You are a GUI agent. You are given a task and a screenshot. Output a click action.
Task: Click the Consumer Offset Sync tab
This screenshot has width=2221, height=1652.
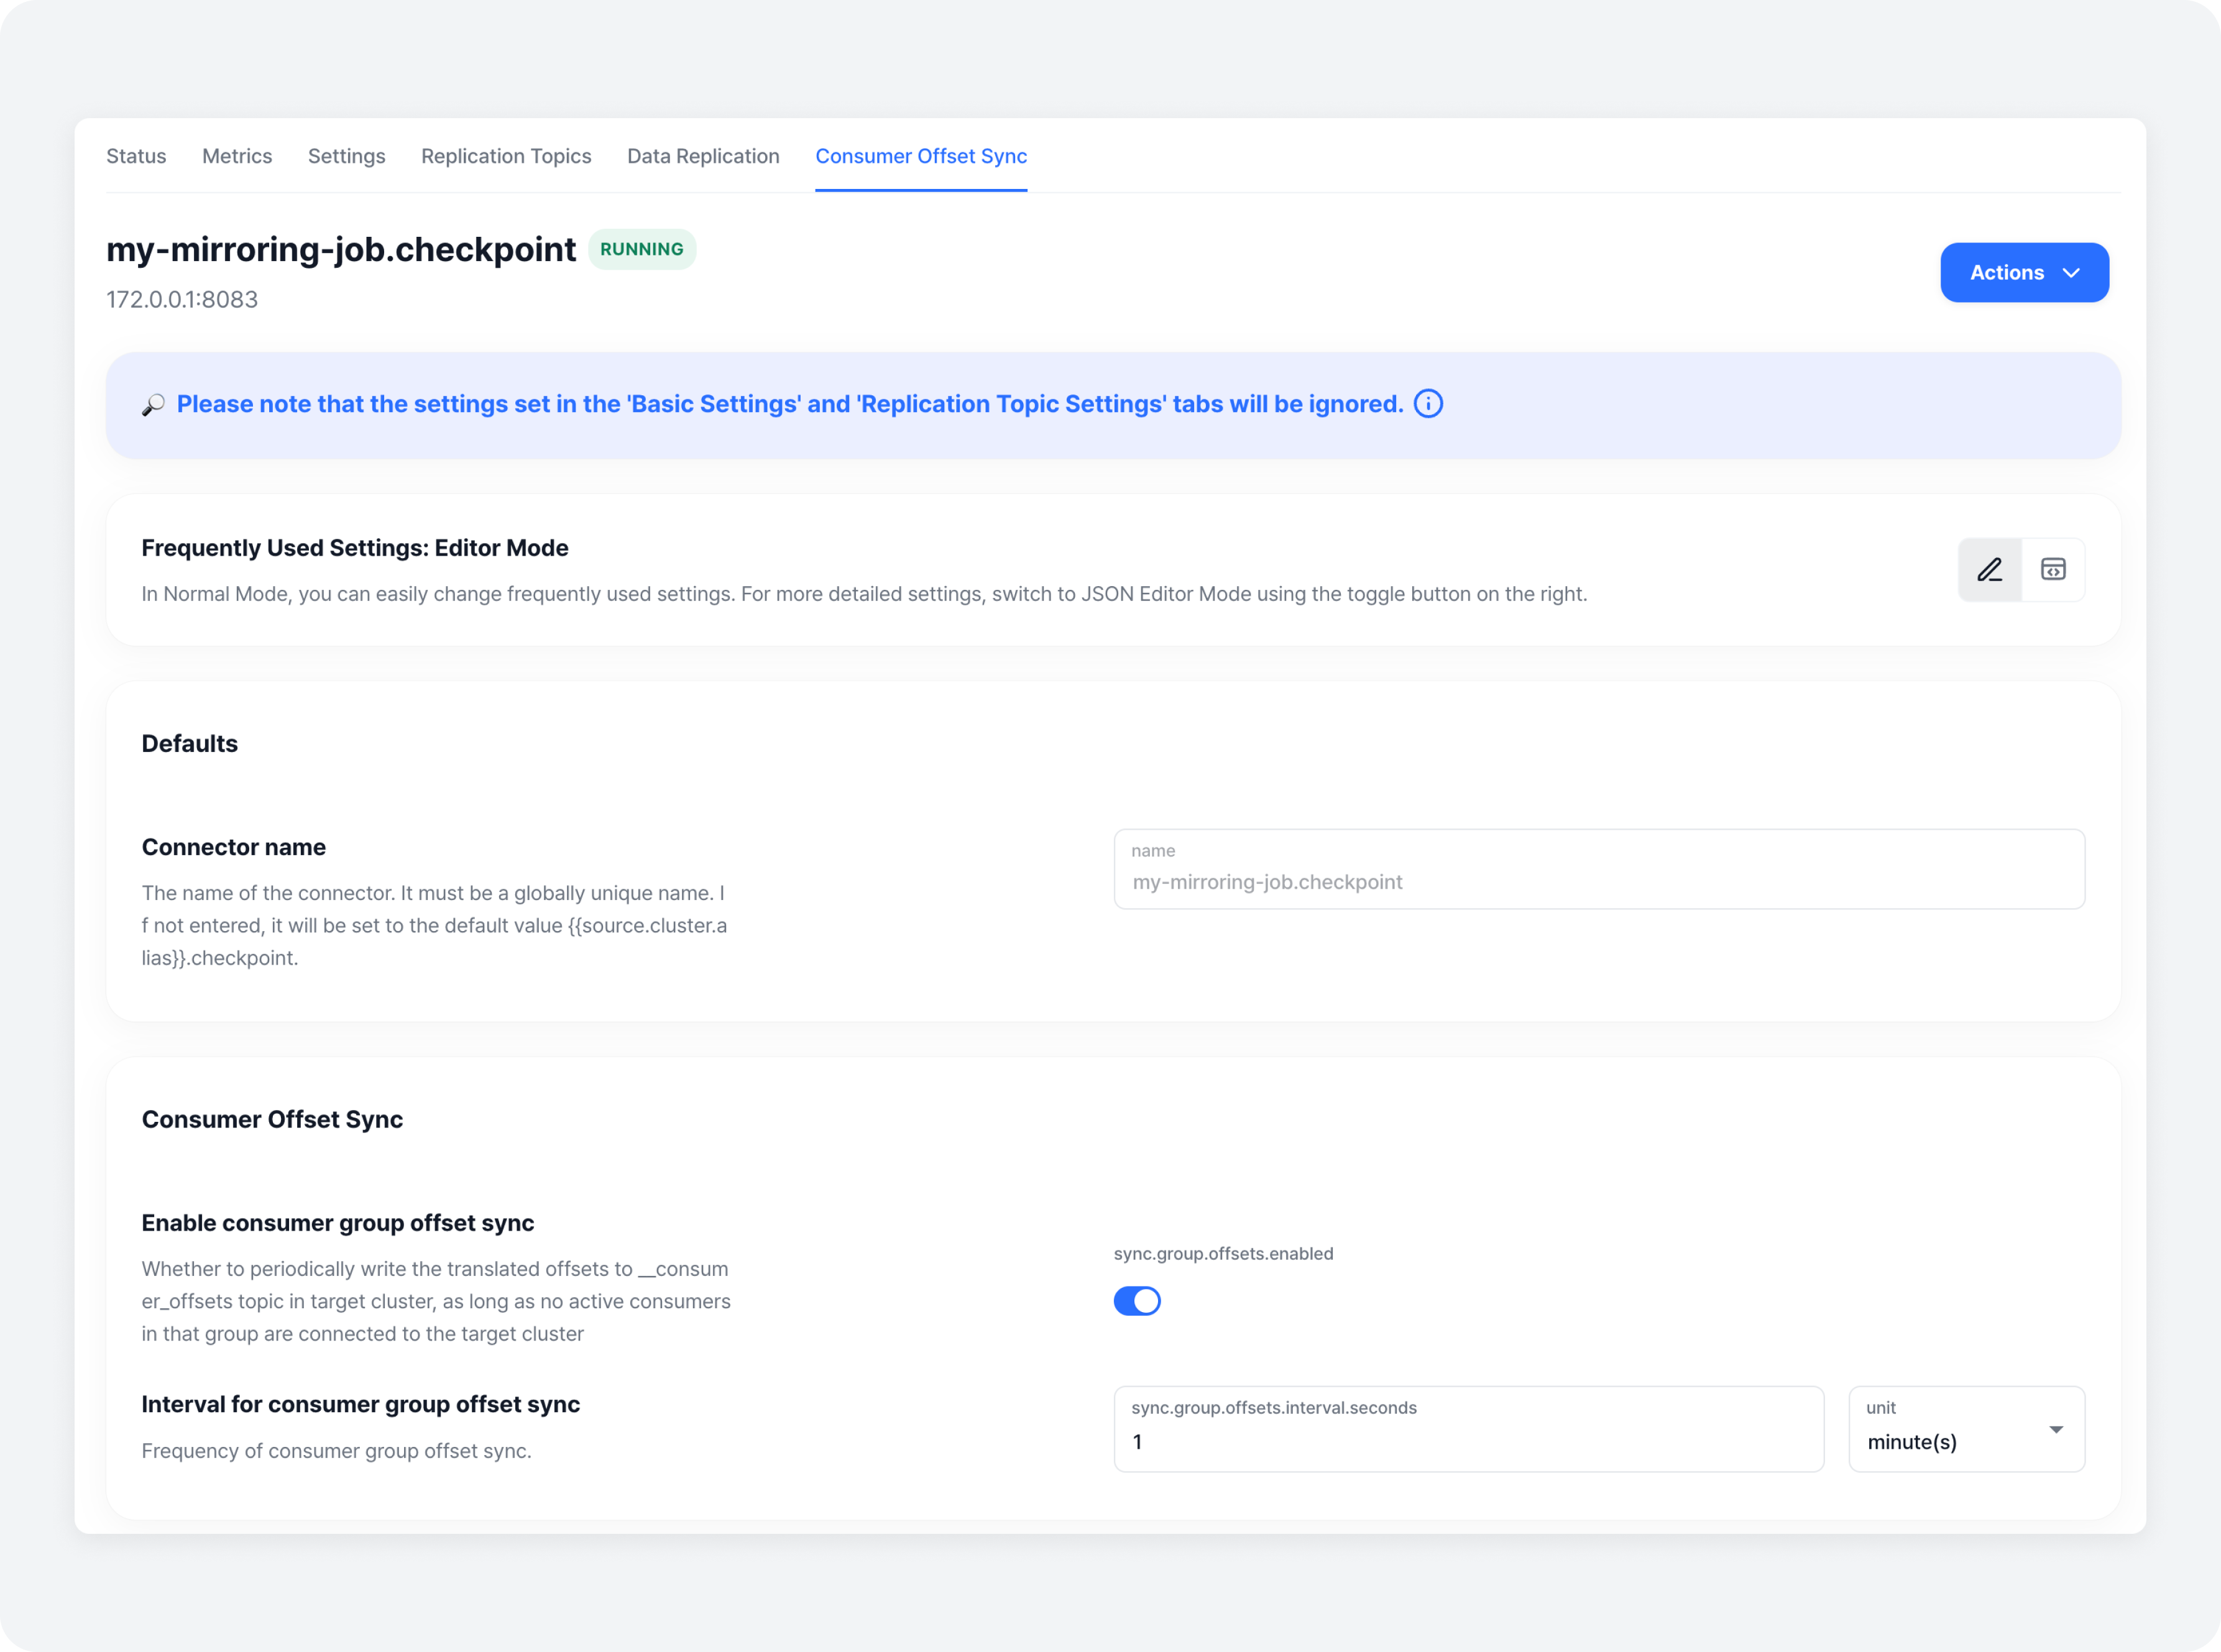[x=921, y=156]
